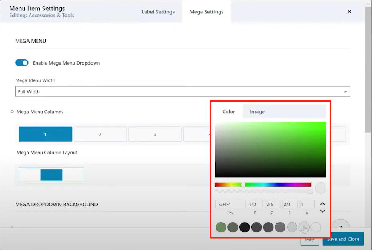Click inside the color saturation gradient area
The height and width of the screenshot is (250, 372).
(x=270, y=149)
